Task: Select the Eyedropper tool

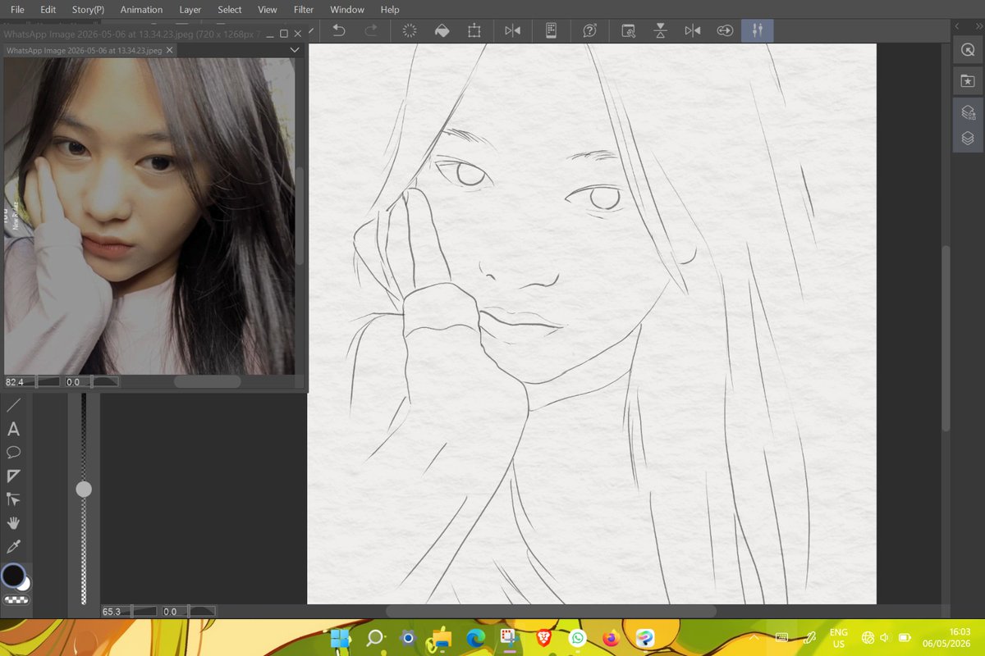Action: point(14,546)
